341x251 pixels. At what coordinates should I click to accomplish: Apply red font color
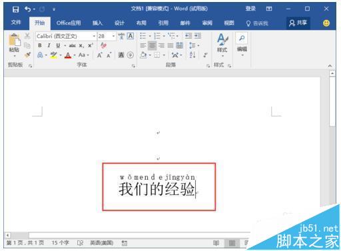[x=68, y=55]
